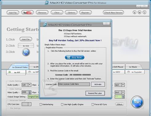Click the small Start icon in Getting Started
Screen dimensions: 151x116
[26, 52]
